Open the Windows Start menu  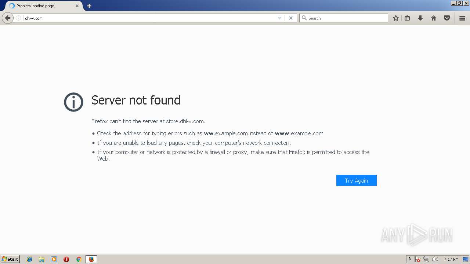(10, 259)
